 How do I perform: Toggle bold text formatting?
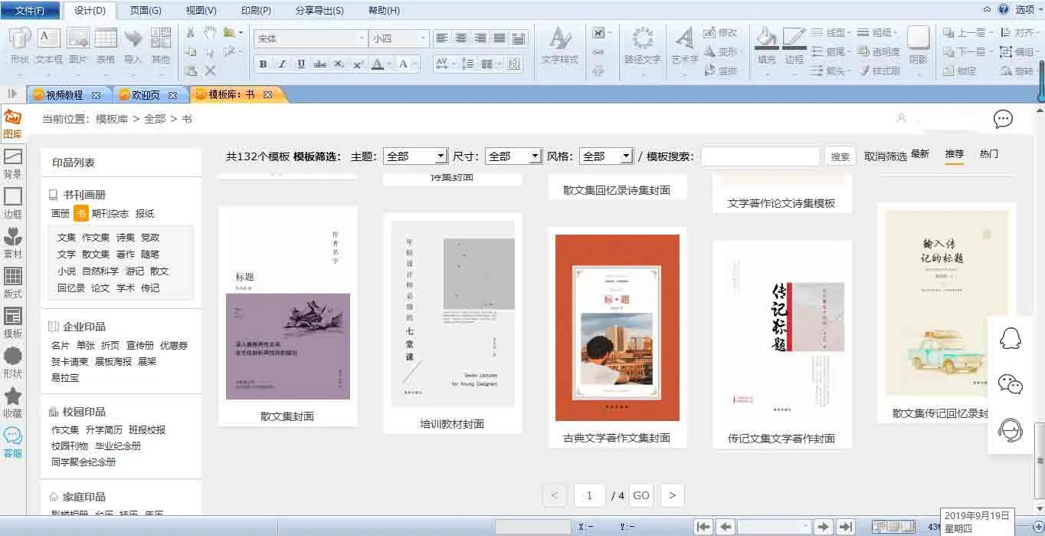pos(263,64)
